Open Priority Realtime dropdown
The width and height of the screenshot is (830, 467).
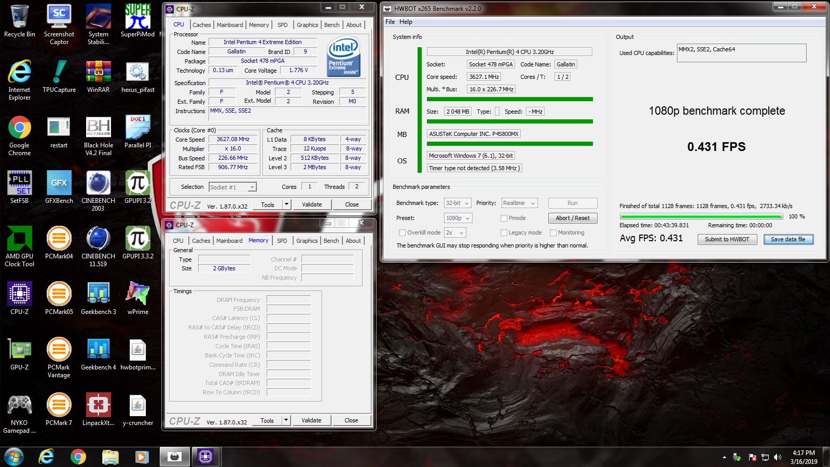click(x=519, y=203)
